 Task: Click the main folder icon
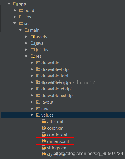click(x=27, y=30)
